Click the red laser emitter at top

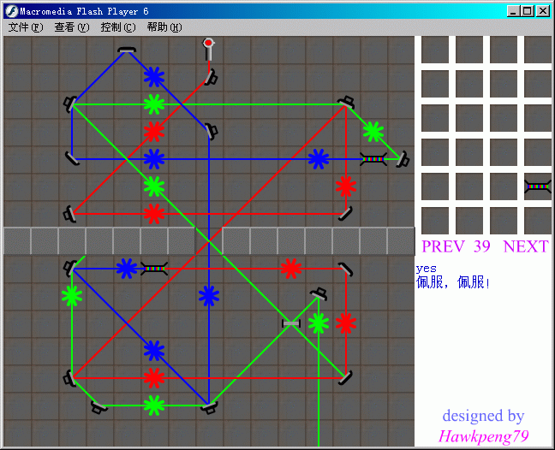(208, 43)
